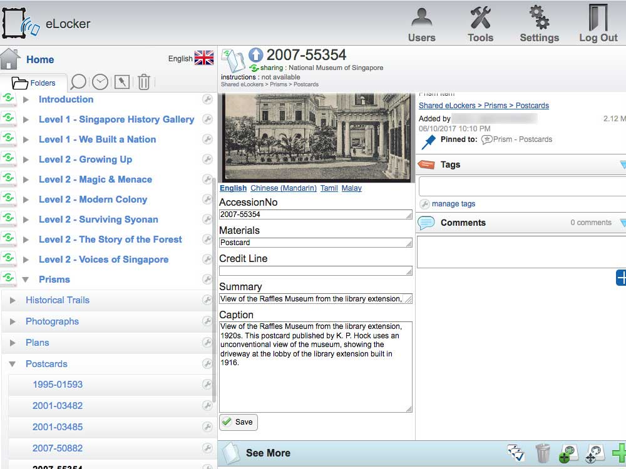Switch to Chinese (Mandarin) tab
This screenshot has width=626, height=469.
(x=284, y=188)
